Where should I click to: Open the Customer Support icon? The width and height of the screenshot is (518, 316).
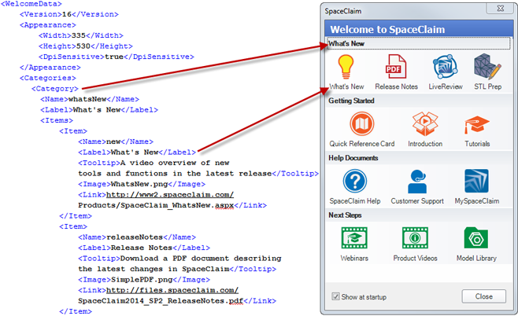[418, 182]
